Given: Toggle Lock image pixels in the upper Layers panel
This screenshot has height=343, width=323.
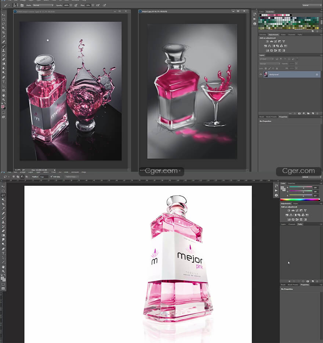Looking at the screenshot, I should point(269,68).
